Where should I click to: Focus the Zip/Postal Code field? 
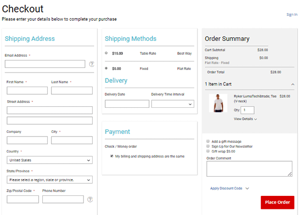(23, 199)
